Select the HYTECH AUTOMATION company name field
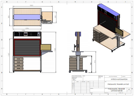134x96 pixels. (x=119, y=79)
